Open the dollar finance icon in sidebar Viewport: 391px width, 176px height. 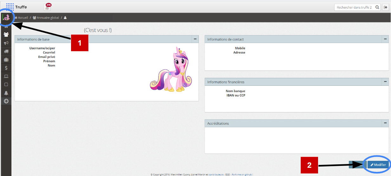pos(6,68)
